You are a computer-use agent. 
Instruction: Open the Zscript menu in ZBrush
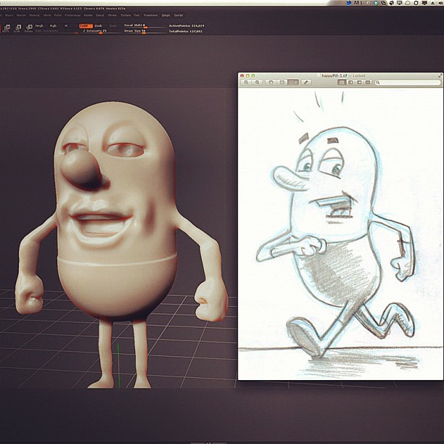click(178, 15)
